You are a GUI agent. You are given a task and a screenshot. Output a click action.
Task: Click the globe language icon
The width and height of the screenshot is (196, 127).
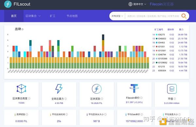tap(130, 4)
